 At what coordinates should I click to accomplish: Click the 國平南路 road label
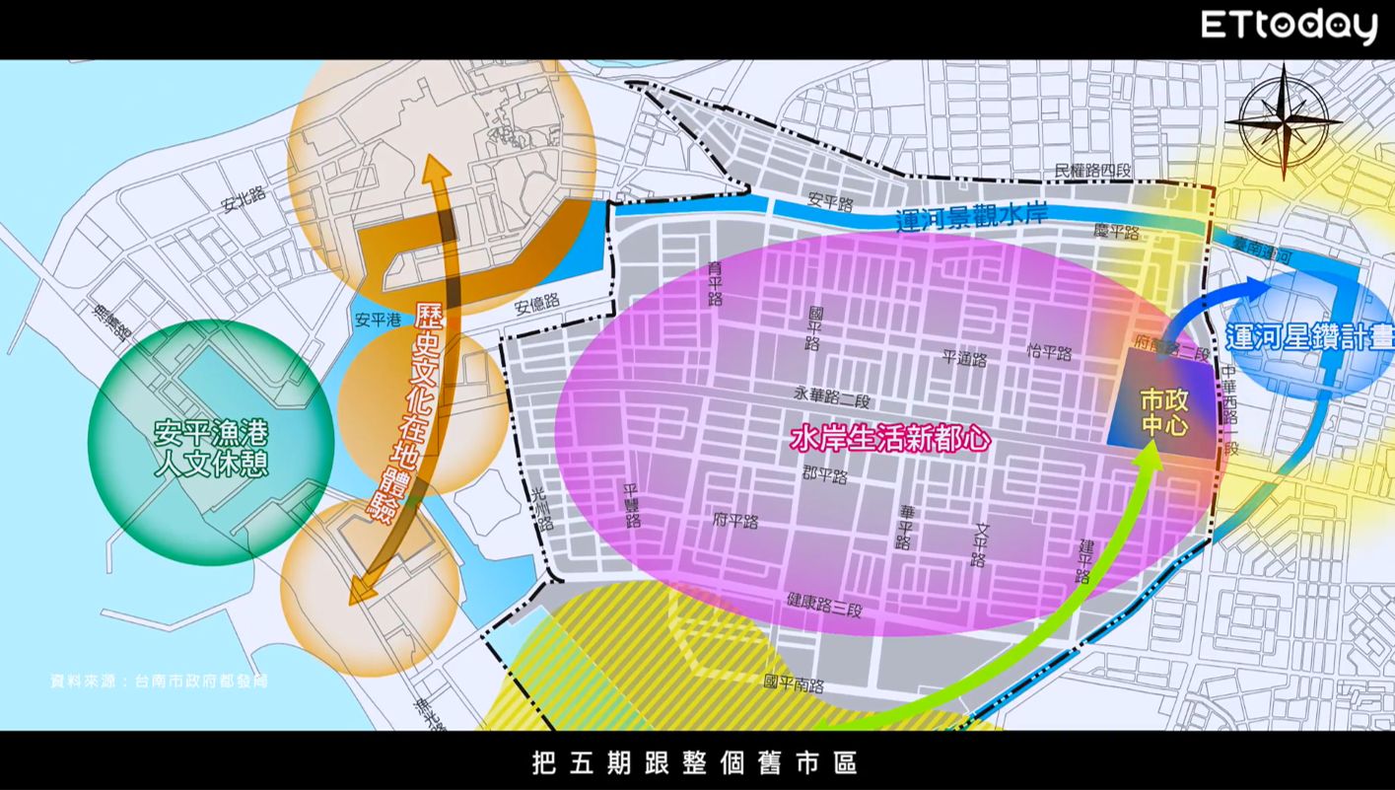[794, 683]
